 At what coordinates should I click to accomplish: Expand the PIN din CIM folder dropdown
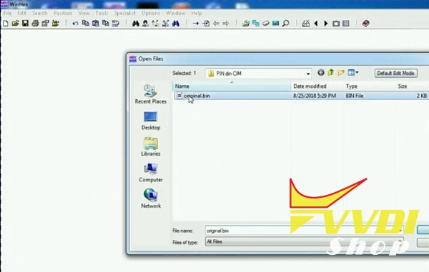(308, 74)
